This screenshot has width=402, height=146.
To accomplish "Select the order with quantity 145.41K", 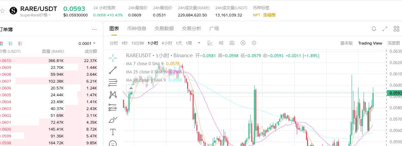I will pos(49,129).
